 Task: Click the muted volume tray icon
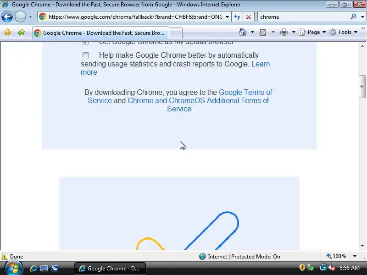332,267
